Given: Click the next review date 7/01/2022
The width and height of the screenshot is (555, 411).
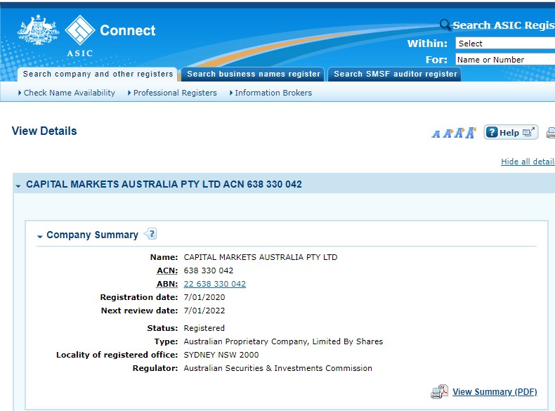Looking at the screenshot, I should (204, 311).
